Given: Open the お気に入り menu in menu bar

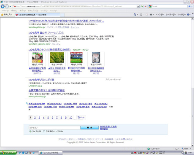Looking at the screenshot, I should (x=33, y=11).
